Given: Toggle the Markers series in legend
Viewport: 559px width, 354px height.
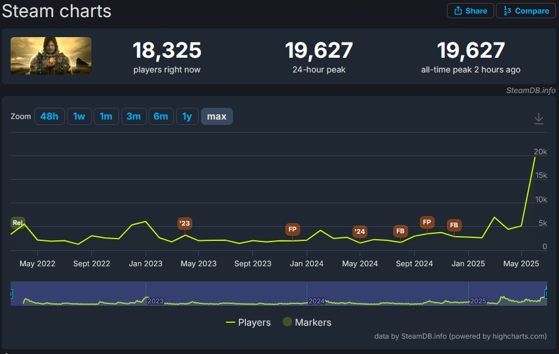Looking at the screenshot, I should [x=307, y=322].
